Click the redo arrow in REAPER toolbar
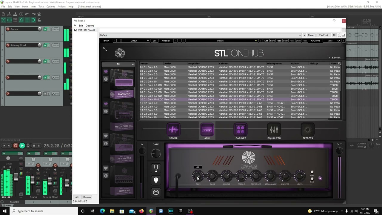This screenshot has height=215, width=382. click(33, 14)
